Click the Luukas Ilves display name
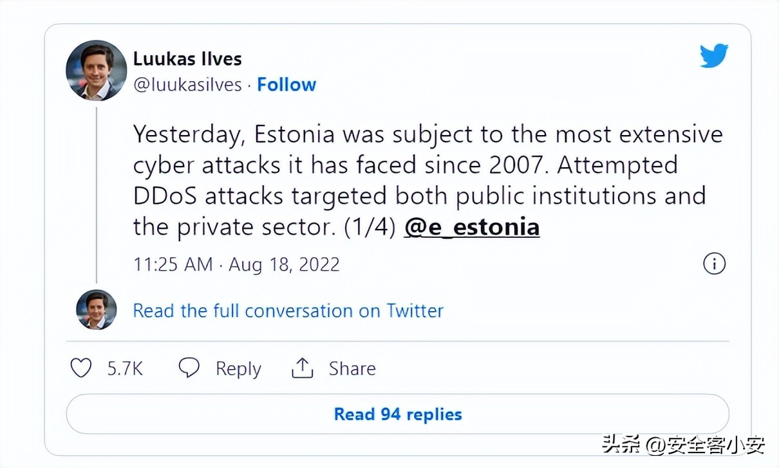This screenshot has width=779, height=468. (x=187, y=59)
